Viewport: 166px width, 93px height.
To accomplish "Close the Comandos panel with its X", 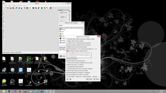I will 68,10.
